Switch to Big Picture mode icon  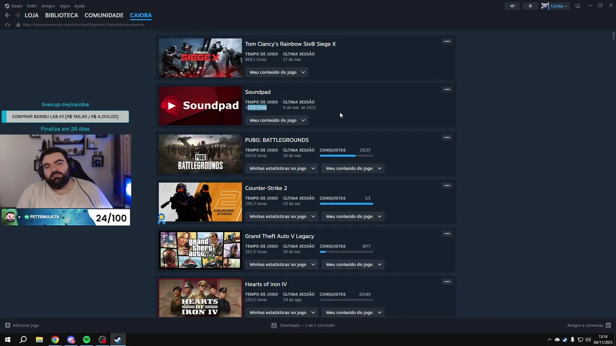(x=577, y=6)
